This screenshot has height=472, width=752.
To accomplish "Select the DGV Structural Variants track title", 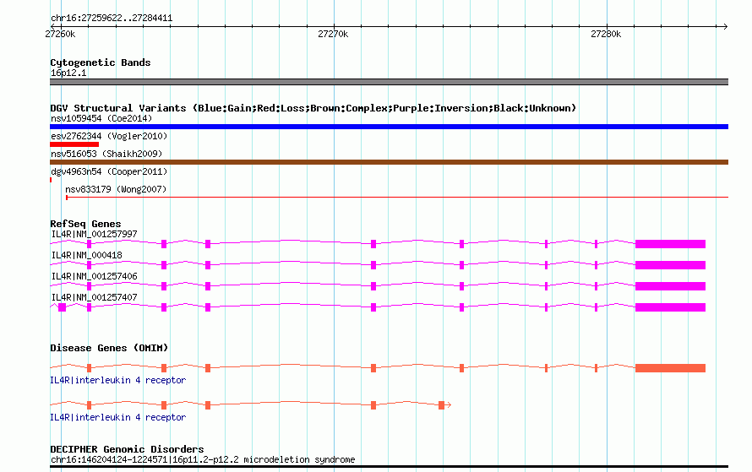I will pos(313,108).
